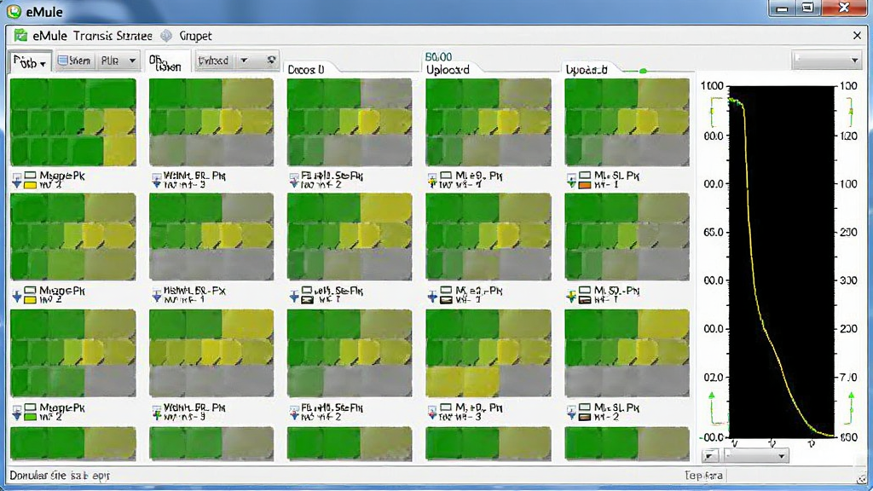
Task: Click download arrow icon, third row fifth column
Action: (x=571, y=412)
